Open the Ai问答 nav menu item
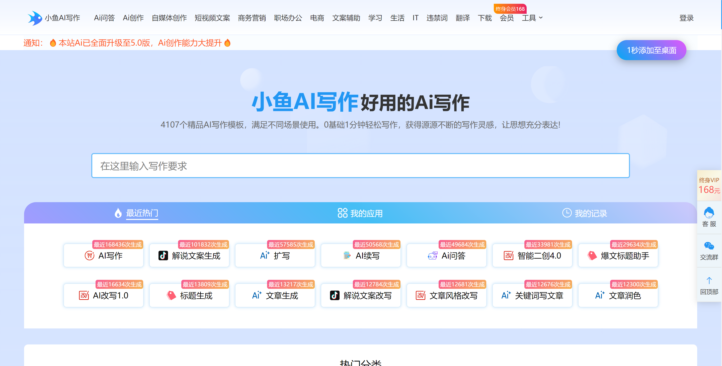The height and width of the screenshot is (366, 722). [104, 18]
